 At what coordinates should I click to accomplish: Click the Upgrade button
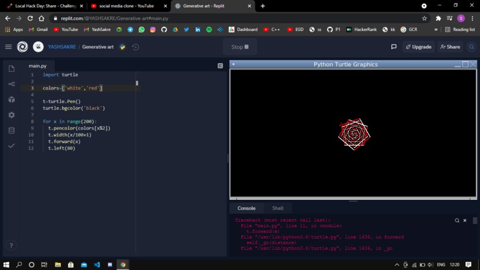pos(419,47)
